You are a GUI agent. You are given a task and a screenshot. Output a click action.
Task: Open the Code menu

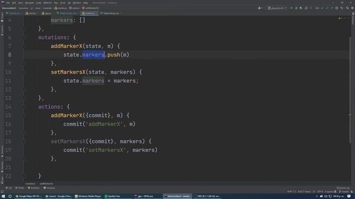click(x=39, y=3)
